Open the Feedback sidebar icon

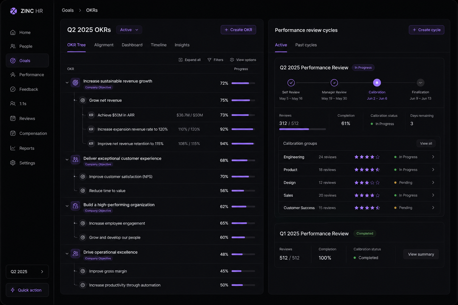tap(13, 89)
